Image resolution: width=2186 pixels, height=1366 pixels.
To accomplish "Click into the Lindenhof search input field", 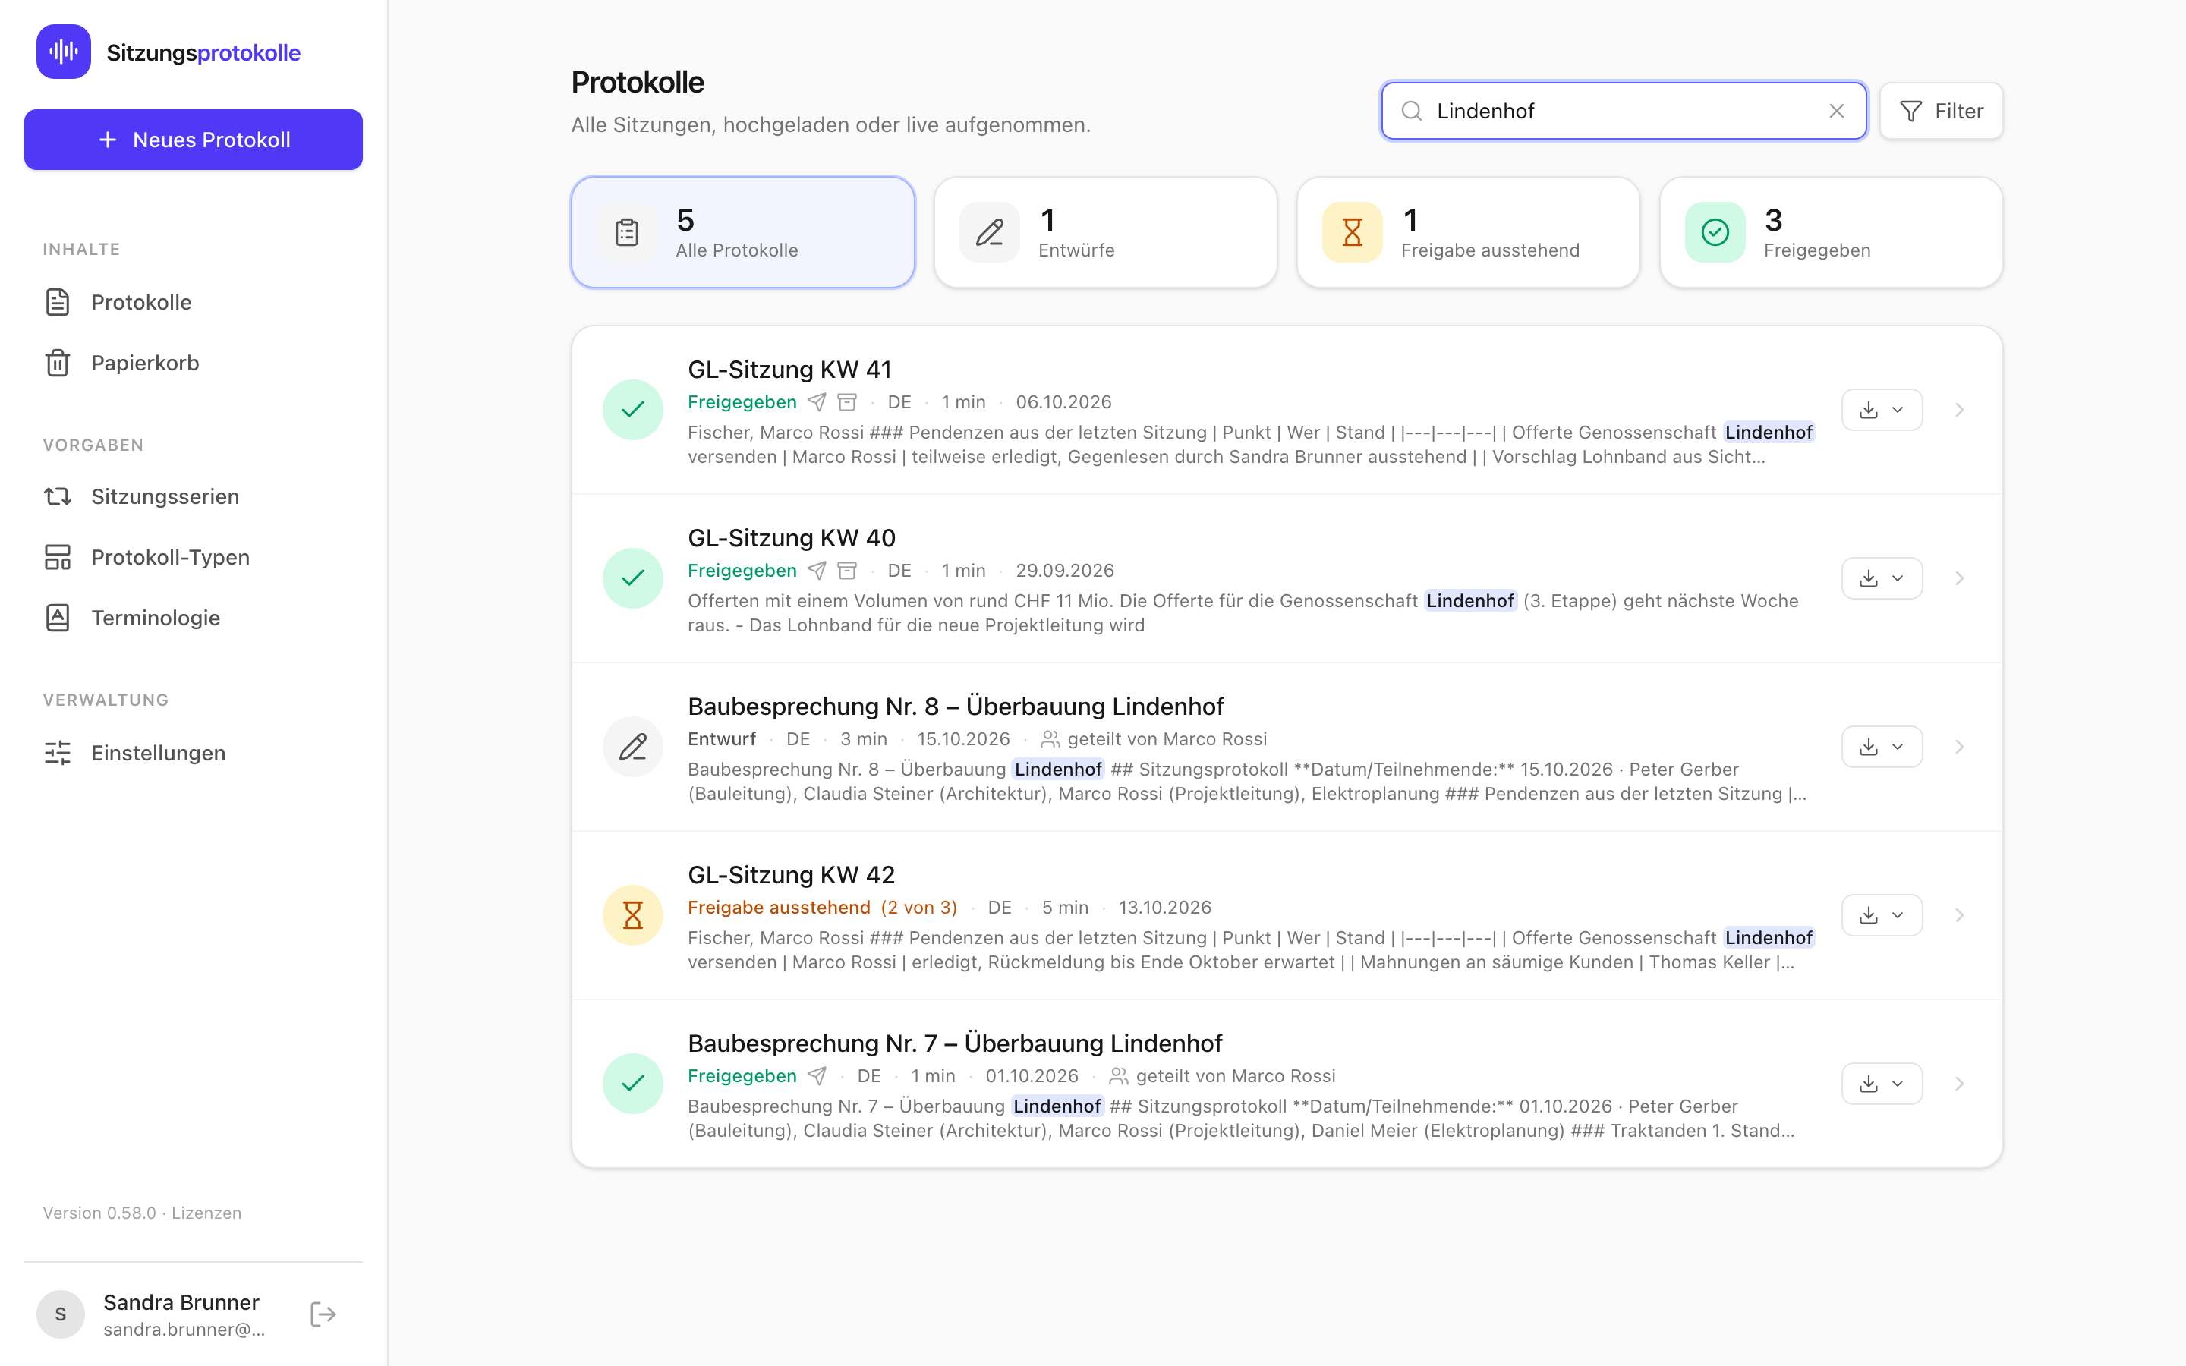I will 1624,111.
